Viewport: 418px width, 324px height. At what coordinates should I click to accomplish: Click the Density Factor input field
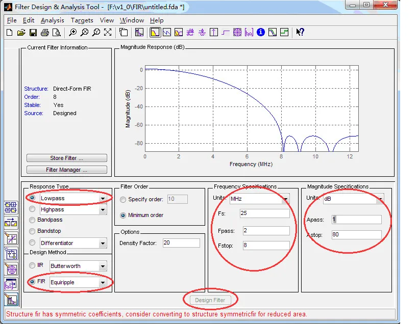click(181, 243)
